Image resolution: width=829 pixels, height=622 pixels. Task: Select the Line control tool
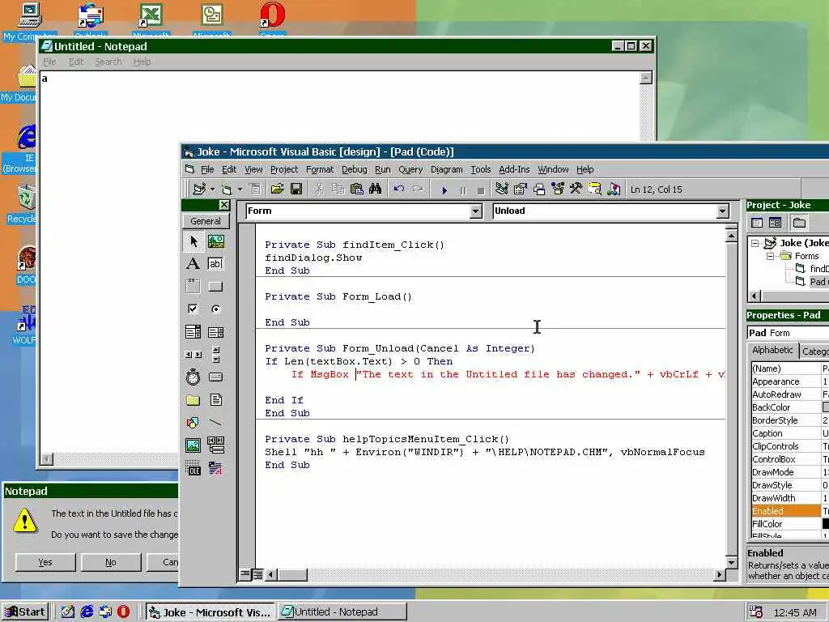pos(215,423)
